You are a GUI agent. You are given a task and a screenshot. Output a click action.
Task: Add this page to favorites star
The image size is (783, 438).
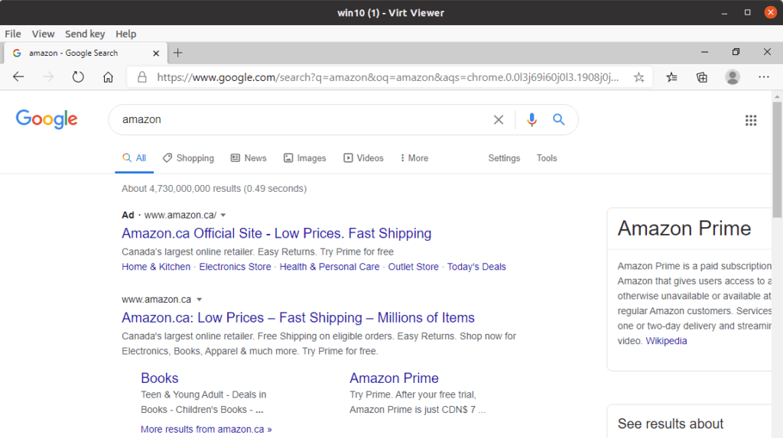pos(638,77)
